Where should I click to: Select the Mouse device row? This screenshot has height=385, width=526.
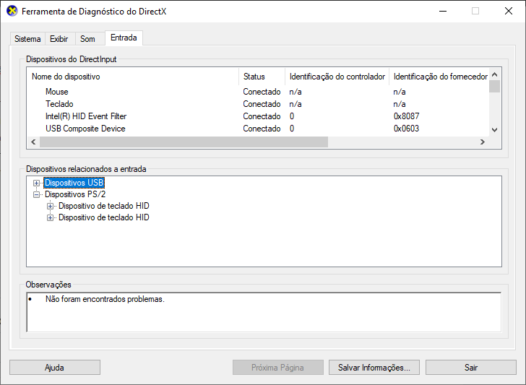click(x=258, y=92)
